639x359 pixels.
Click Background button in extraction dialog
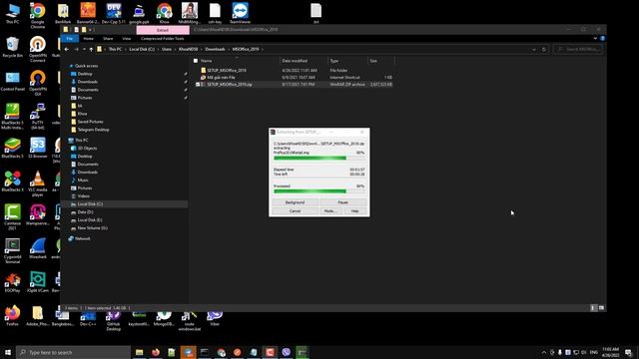coord(295,202)
